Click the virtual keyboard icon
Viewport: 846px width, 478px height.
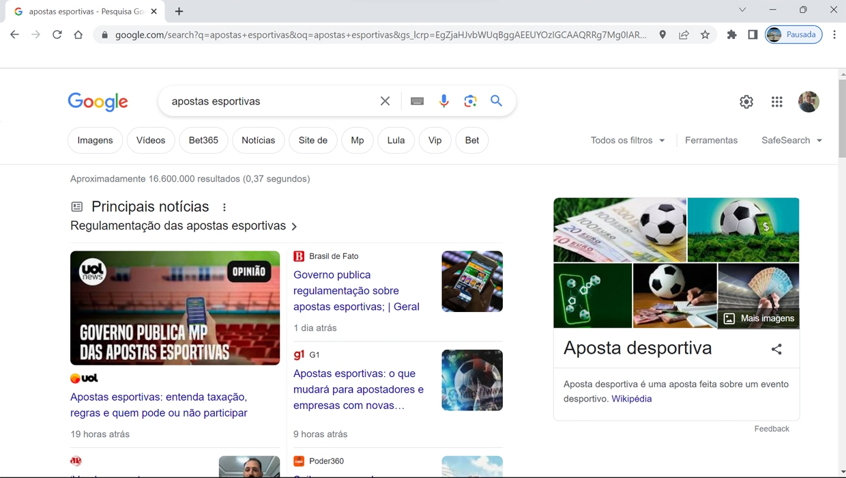[417, 101]
